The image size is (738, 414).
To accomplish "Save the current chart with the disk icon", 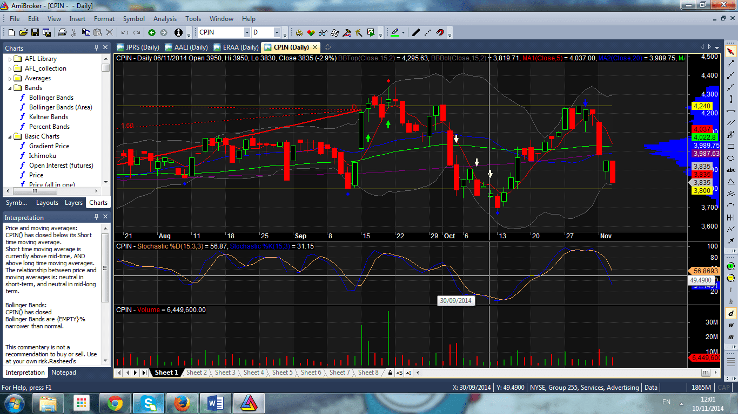I will coord(35,32).
